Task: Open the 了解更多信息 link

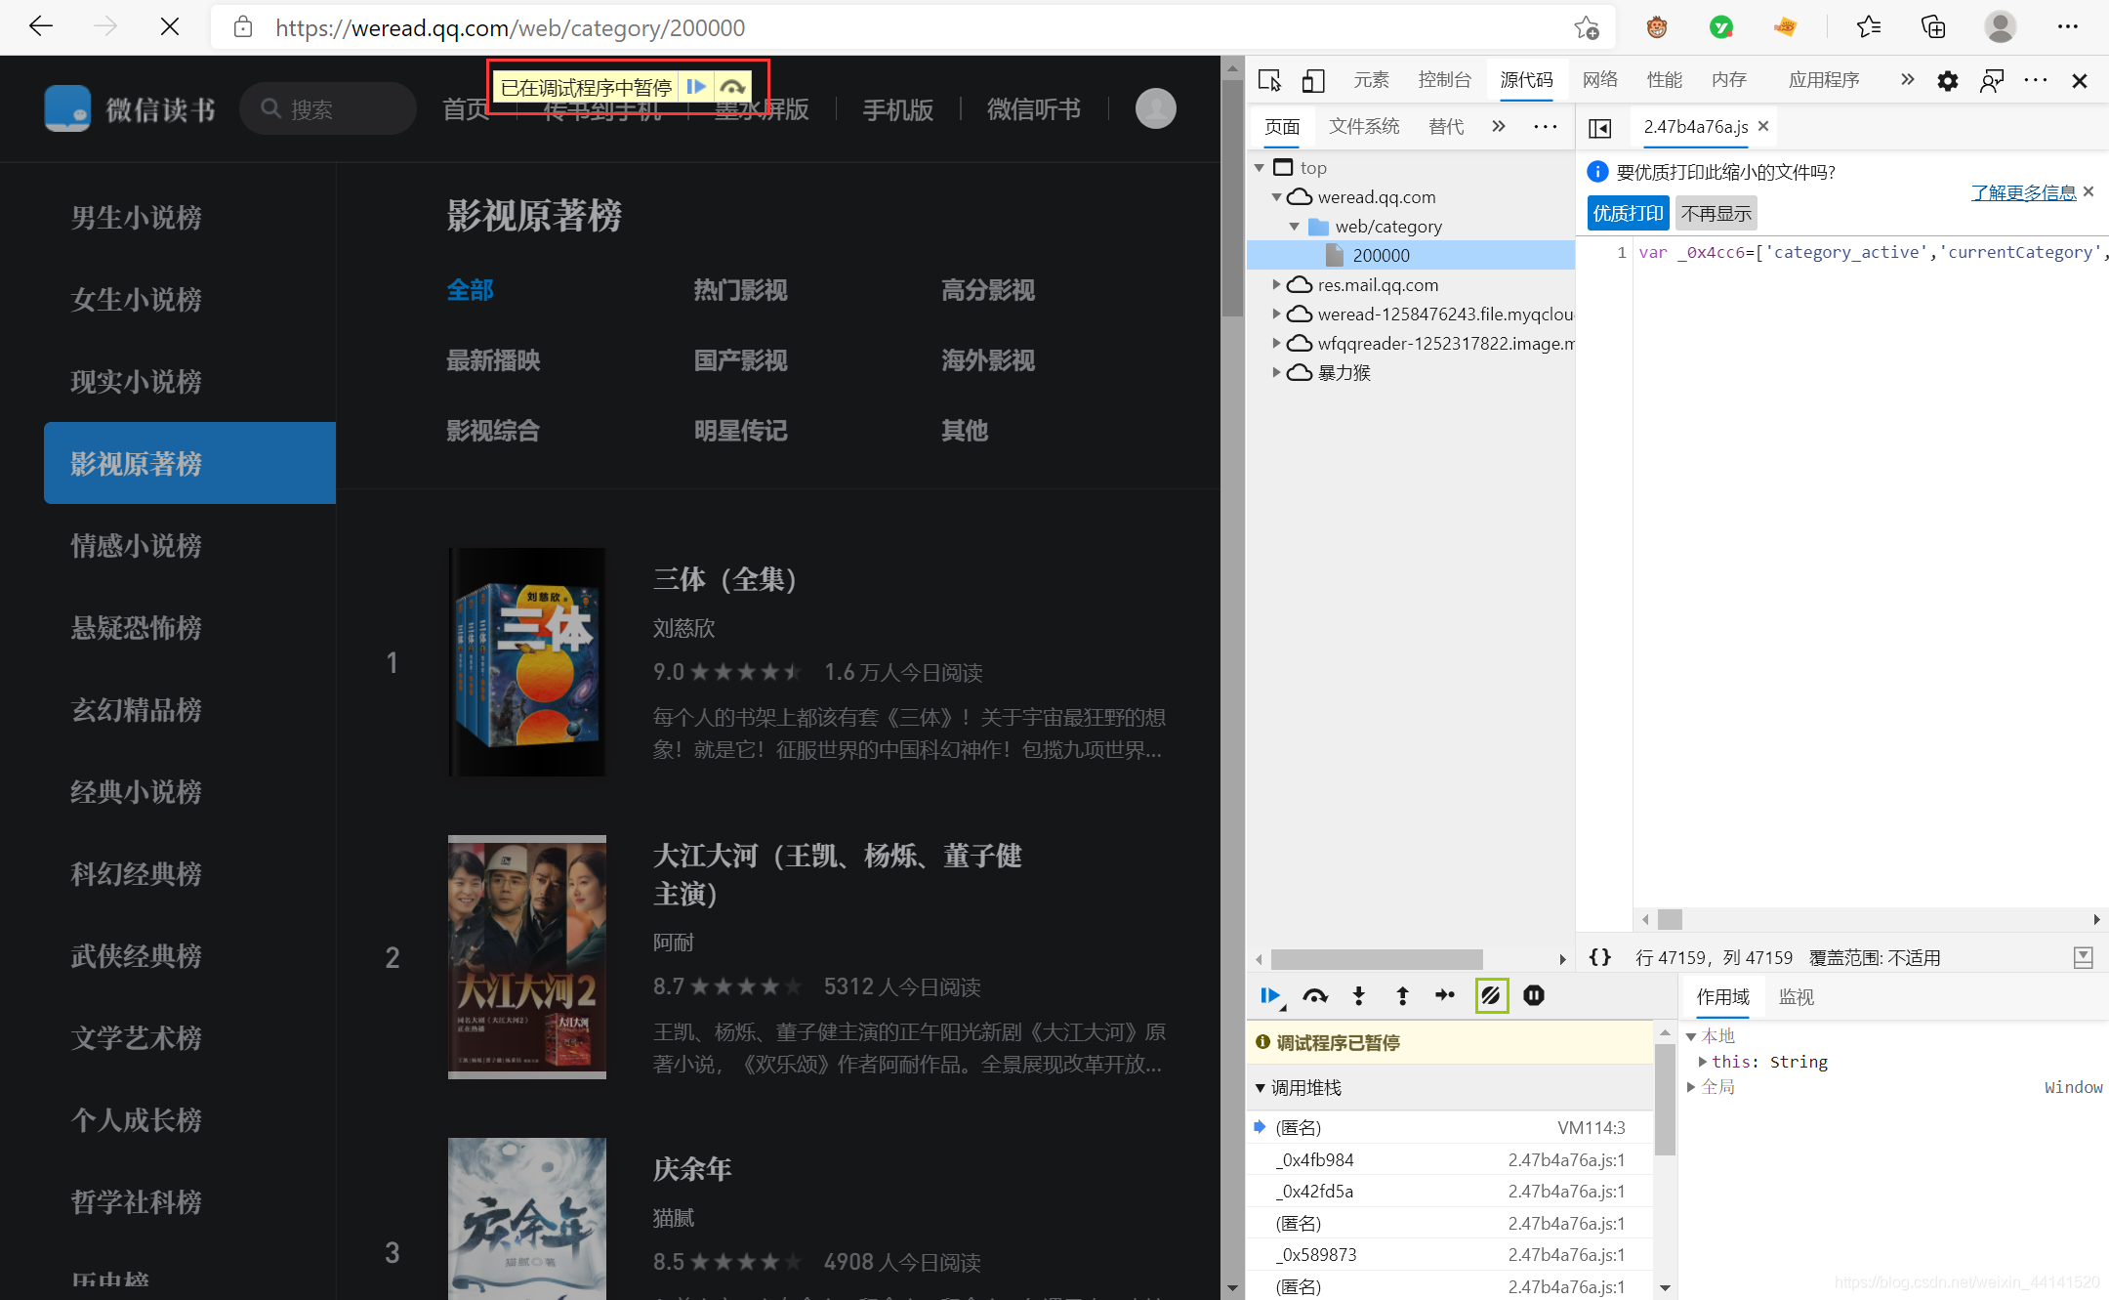Action: coord(2023,192)
